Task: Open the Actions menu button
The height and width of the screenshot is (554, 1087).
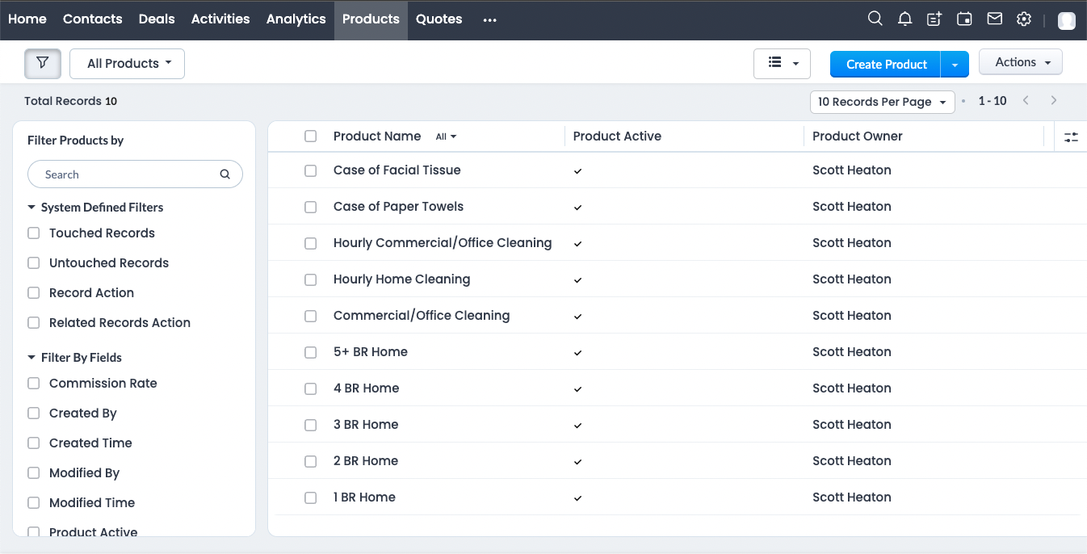Action: pos(1020,62)
